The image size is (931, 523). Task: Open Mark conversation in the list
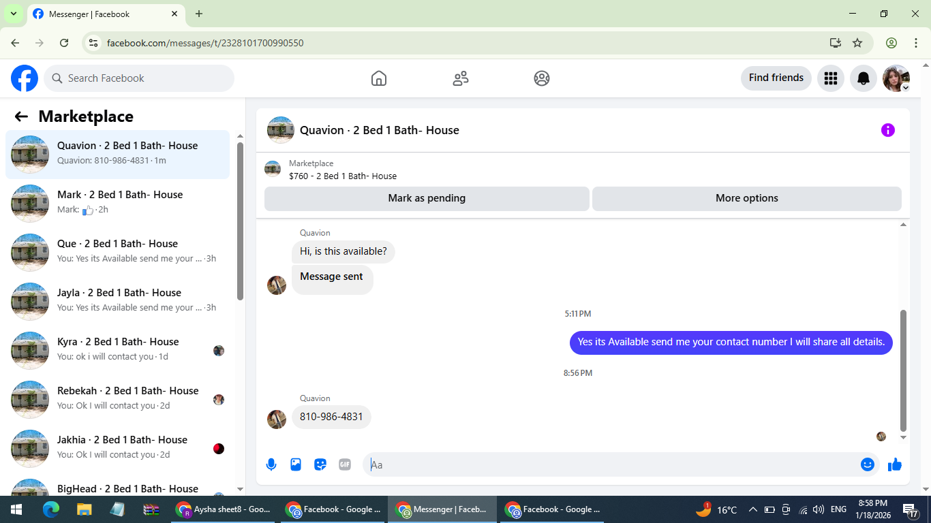point(118,204)
